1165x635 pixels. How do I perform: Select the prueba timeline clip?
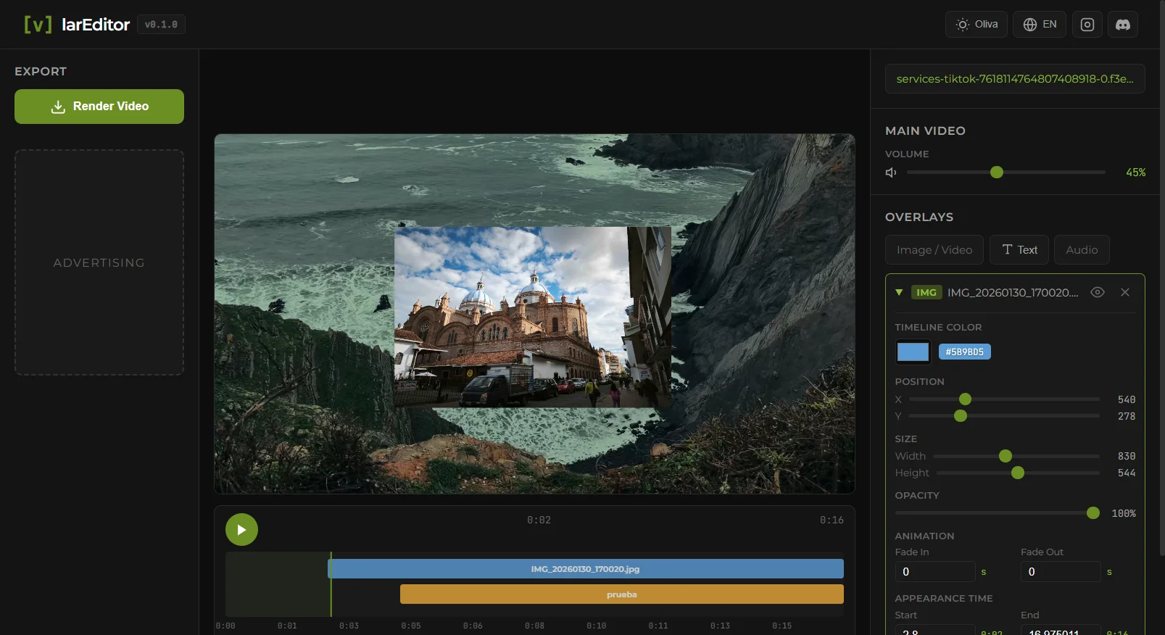click(x=622, y=594)
